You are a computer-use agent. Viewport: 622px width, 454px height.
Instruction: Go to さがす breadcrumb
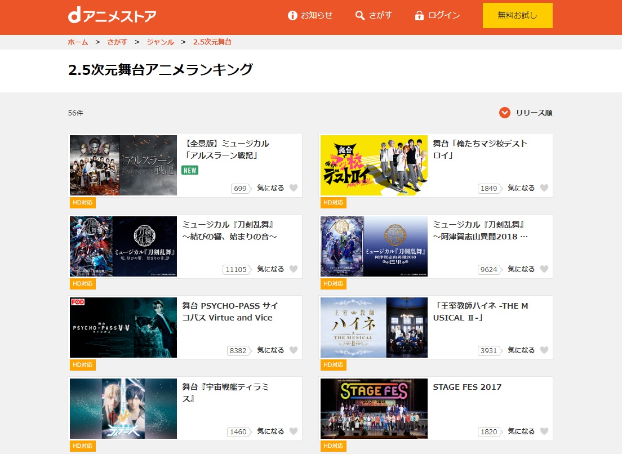pos(117,42)
